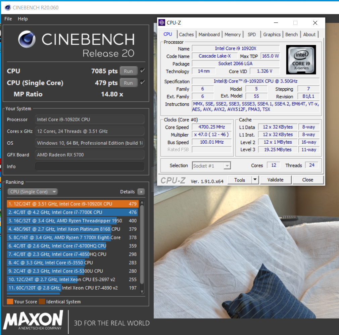Switch to the Caches tab in CPU-Z

pyautogui.click(x=186, y=34)
